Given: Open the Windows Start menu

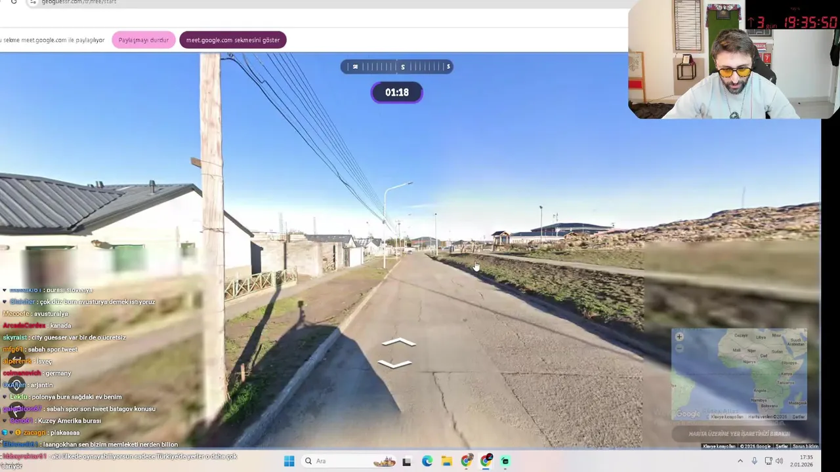Looking at the screenshot, I should click(x=289, y=461).
